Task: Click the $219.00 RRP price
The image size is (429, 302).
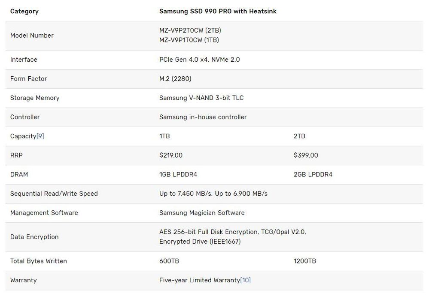Action: (x=171, y=155)
